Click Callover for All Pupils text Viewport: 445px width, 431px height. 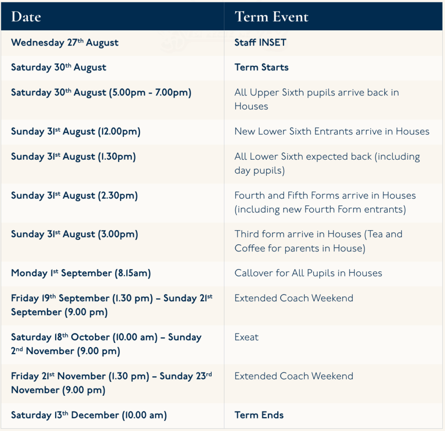[308, 273]
